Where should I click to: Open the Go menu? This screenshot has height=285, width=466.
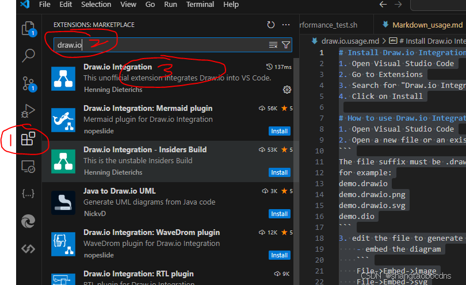pyautogui.click(x=150, y=5)
